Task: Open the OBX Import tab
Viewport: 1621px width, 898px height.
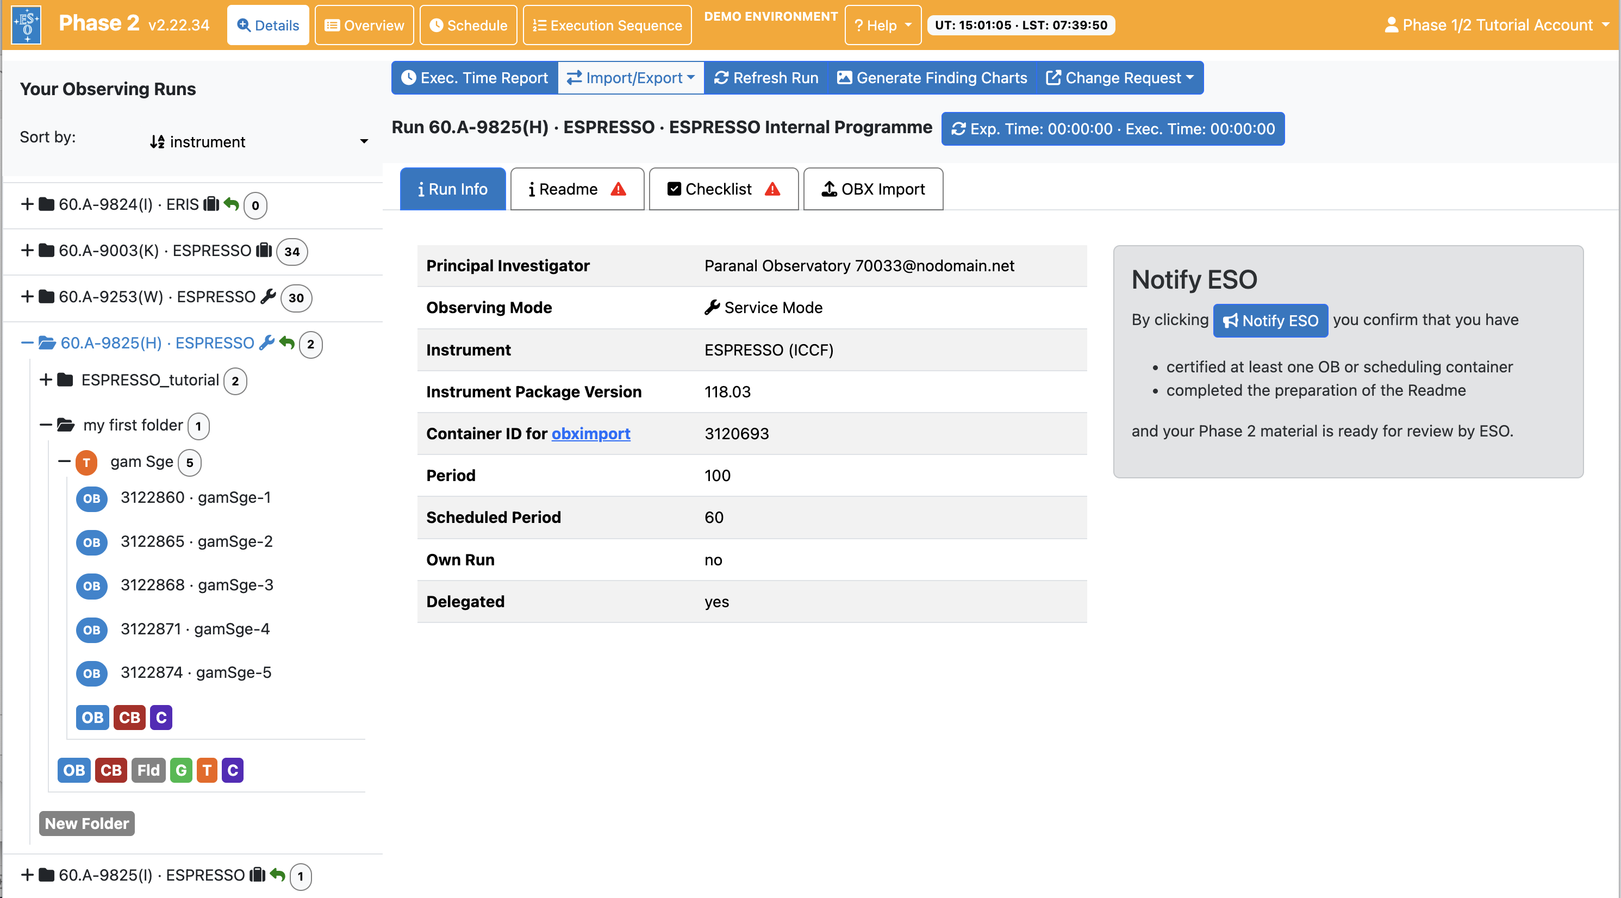Action: pyautogui.click(x=873, y=189)
